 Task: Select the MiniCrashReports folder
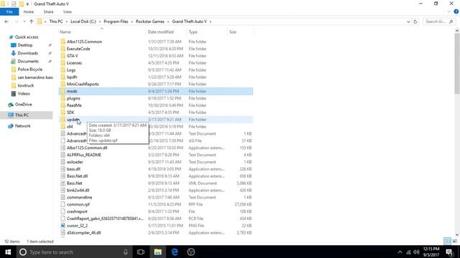coord(83,84)
